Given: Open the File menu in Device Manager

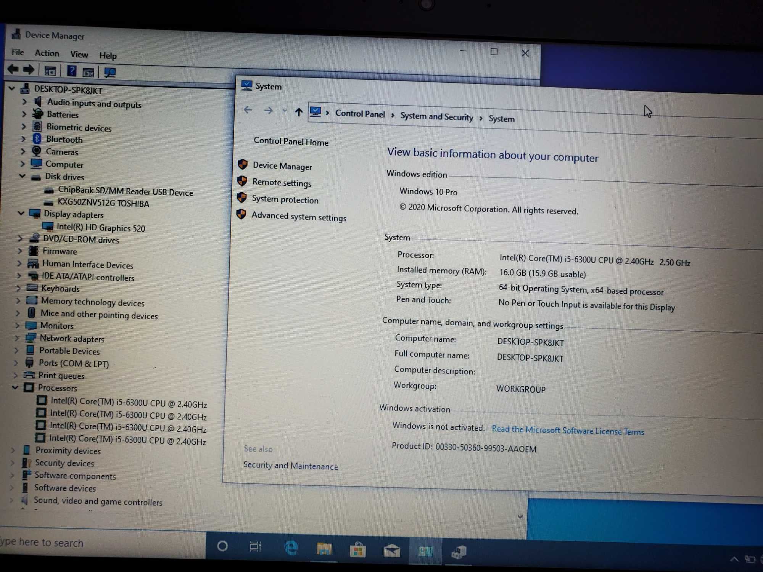Looking at the screenshot, I should click(x=18, y=52).
